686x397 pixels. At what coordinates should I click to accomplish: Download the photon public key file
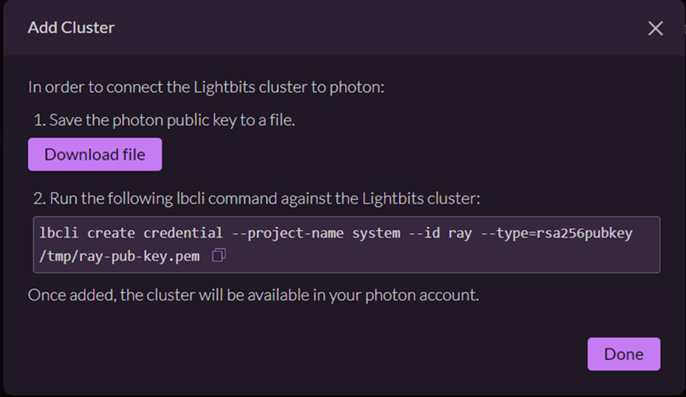[x=95, y=154]
